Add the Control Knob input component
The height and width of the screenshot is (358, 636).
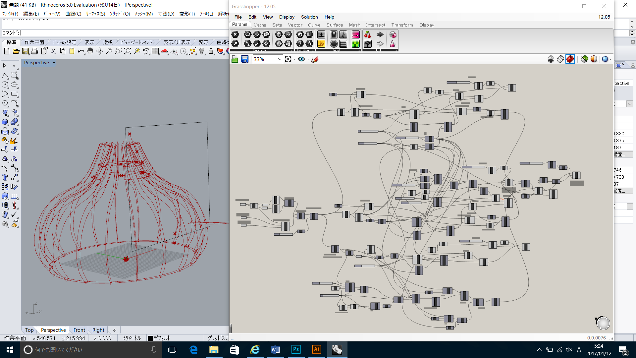(x=334, y=43)
